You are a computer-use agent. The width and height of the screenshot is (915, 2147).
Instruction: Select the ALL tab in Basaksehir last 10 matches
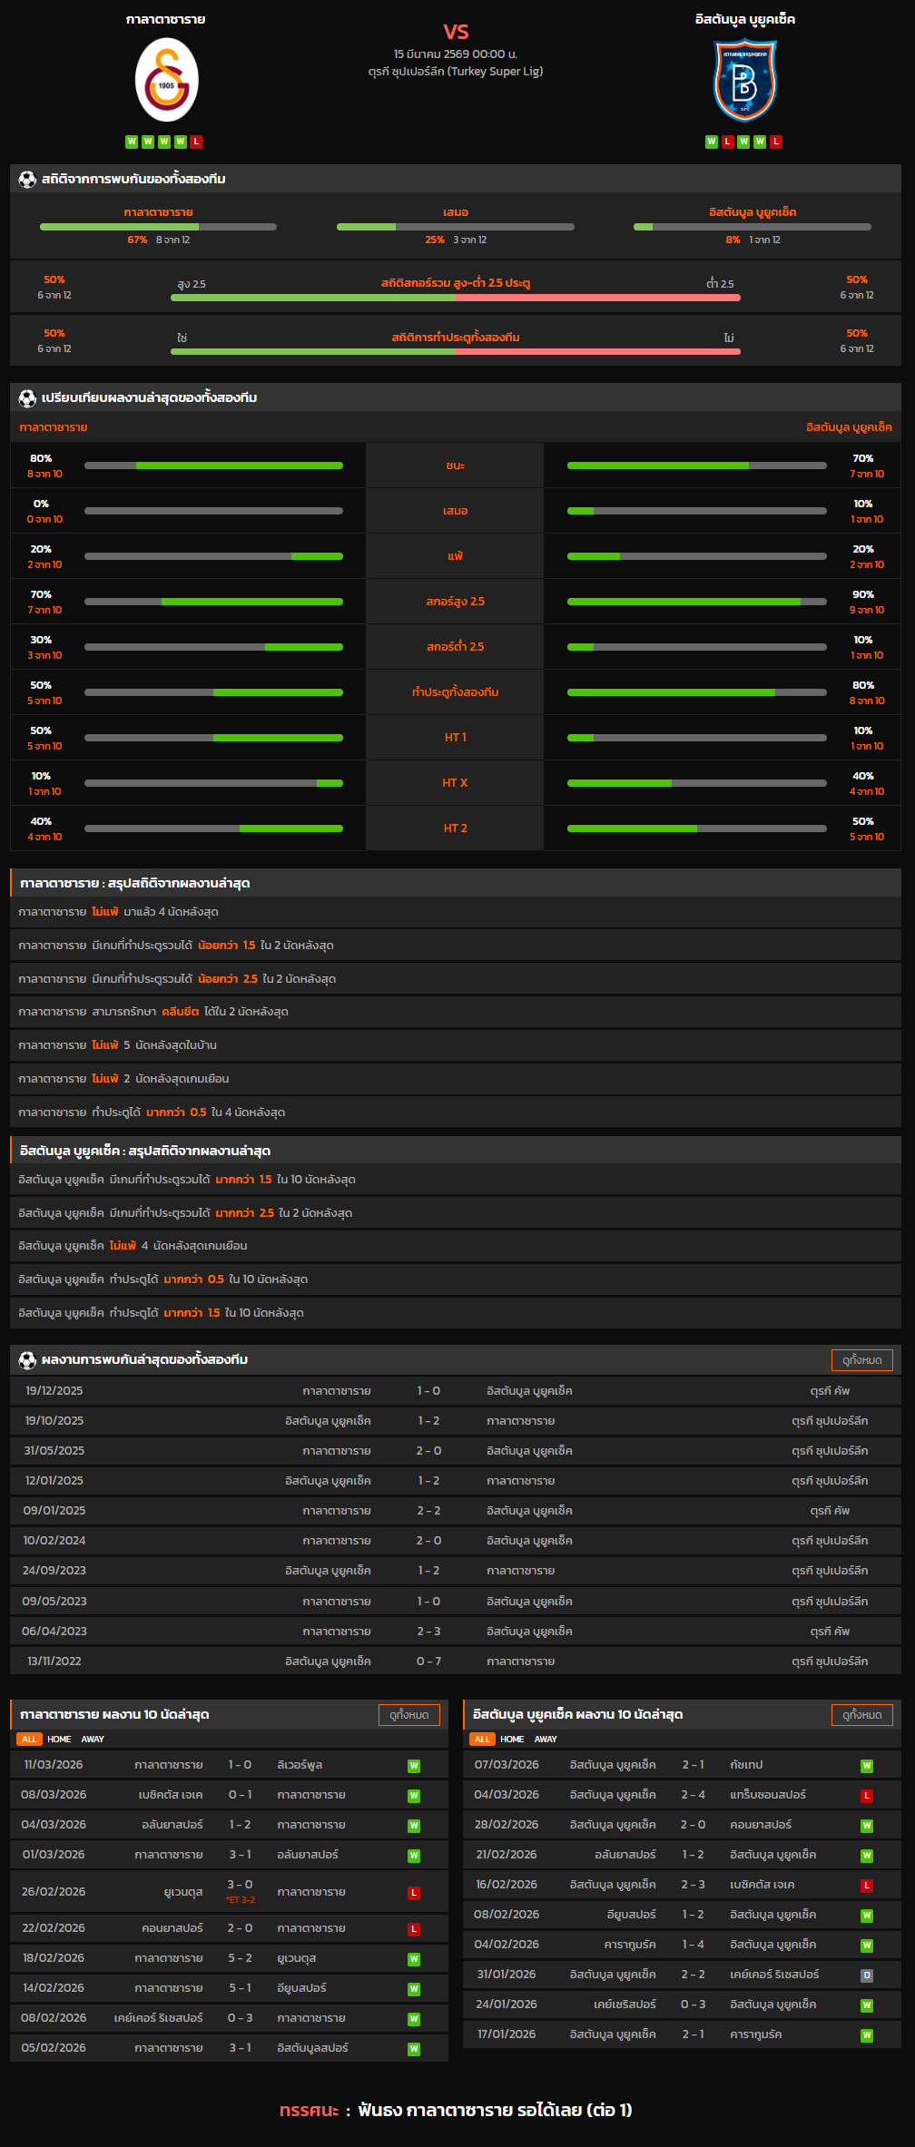point(482,1740)
